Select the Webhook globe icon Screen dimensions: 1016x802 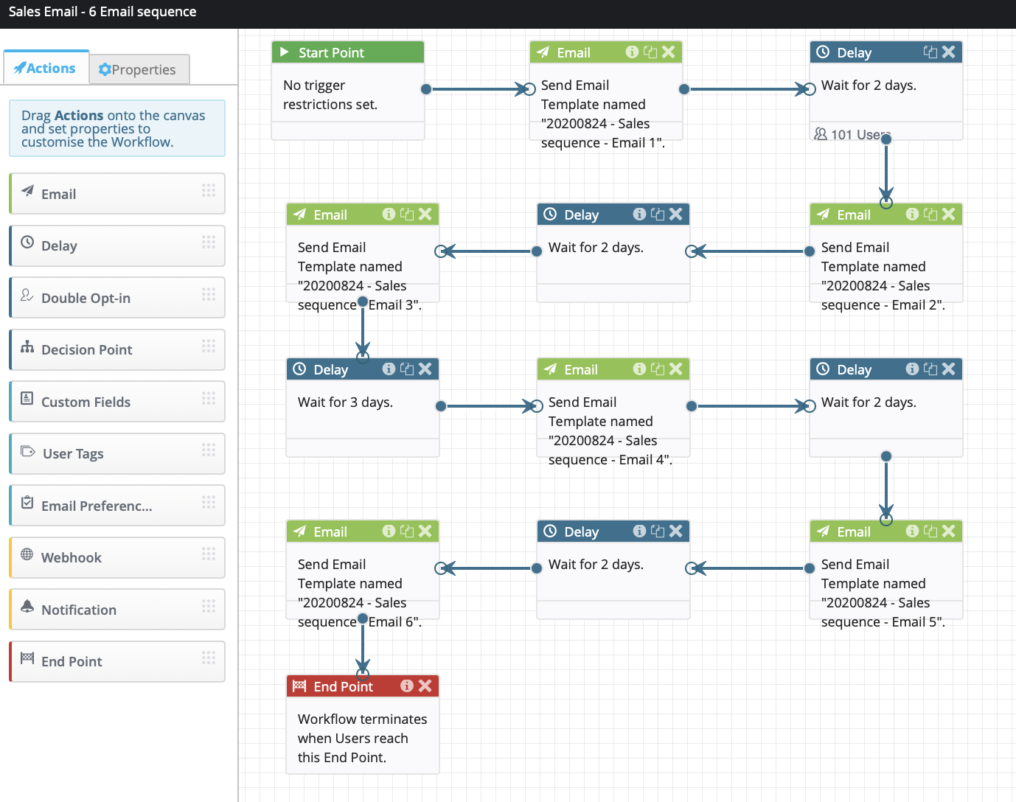pos(27,554)
